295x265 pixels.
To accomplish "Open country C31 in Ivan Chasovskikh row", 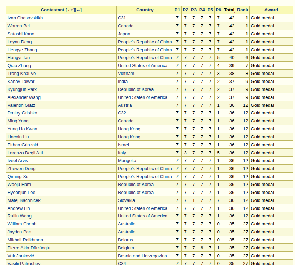I will [x=122, y=18].
